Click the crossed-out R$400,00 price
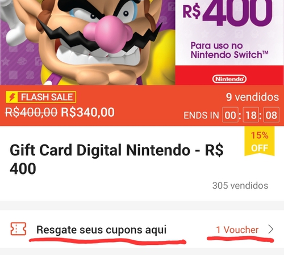 [x=31, y=112]
